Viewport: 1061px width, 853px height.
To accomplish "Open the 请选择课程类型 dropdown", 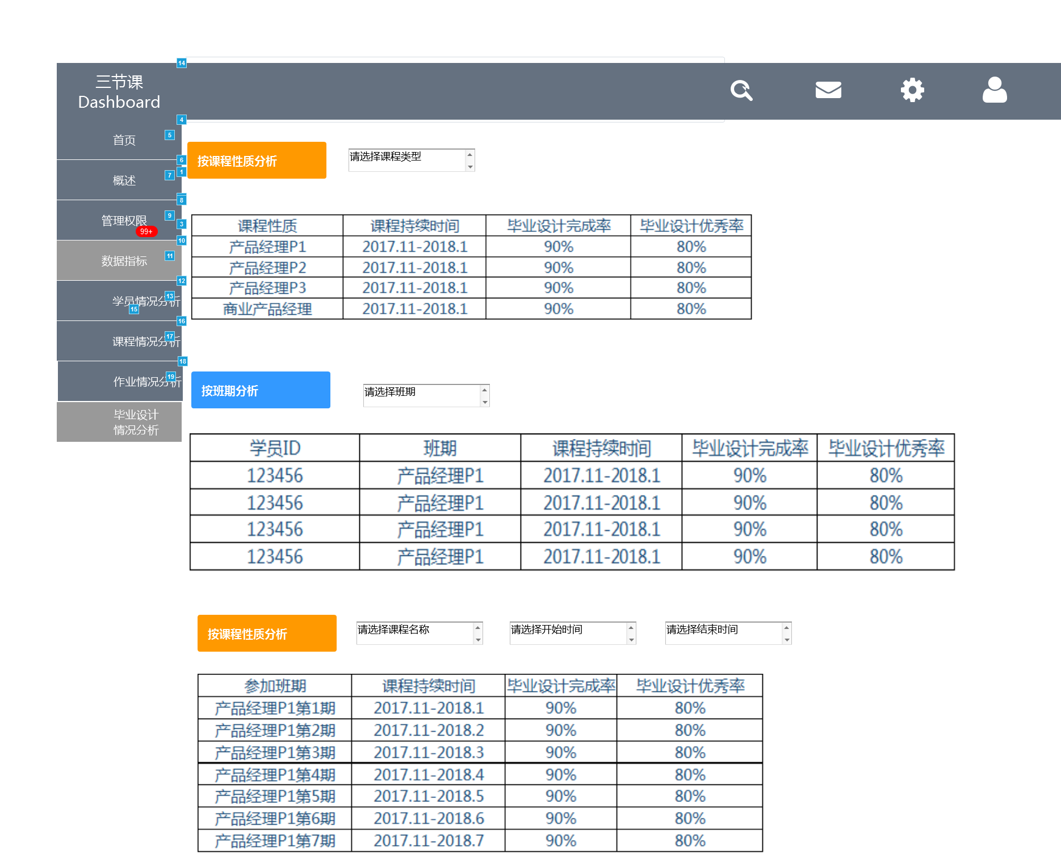I will pos(412,160).
